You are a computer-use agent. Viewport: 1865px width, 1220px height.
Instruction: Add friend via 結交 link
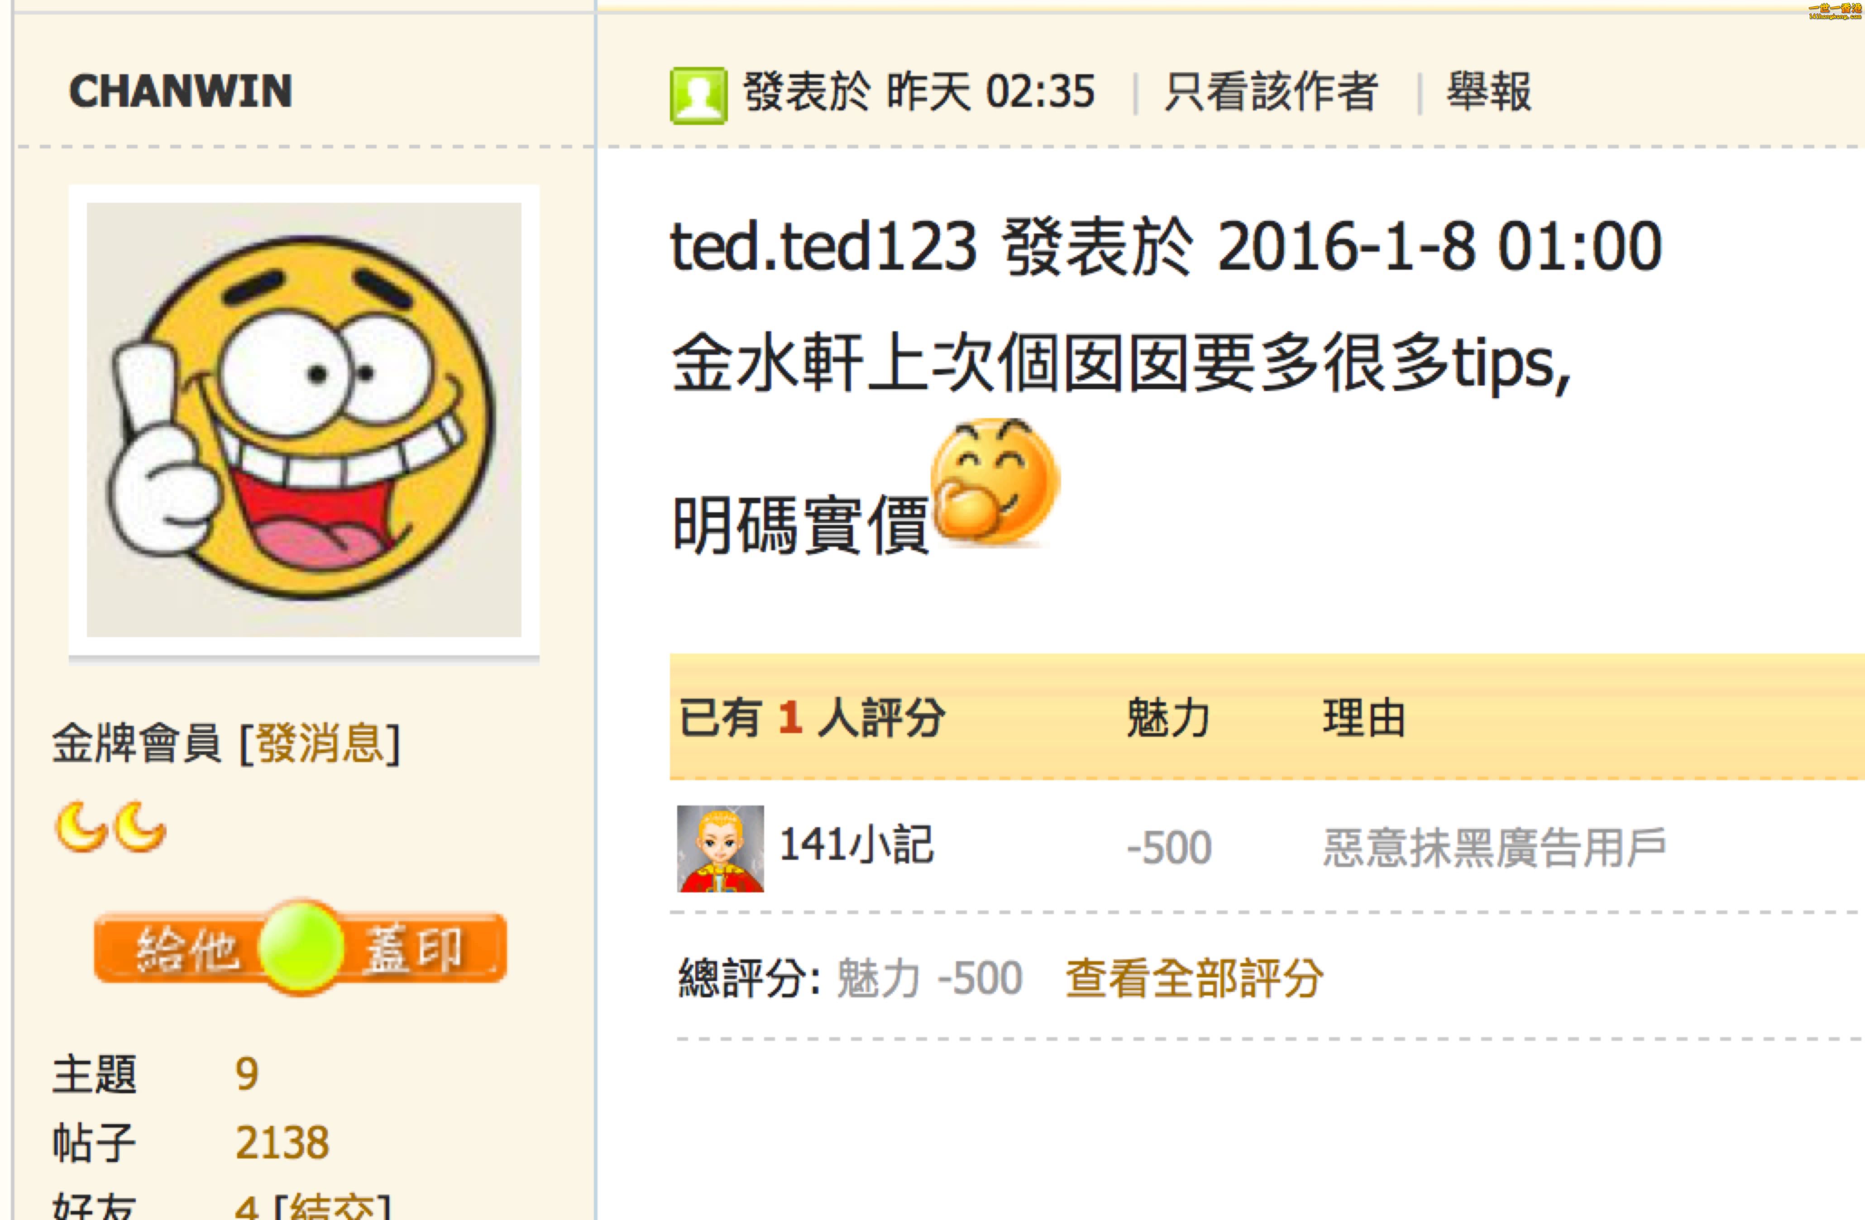[332, 1206]
